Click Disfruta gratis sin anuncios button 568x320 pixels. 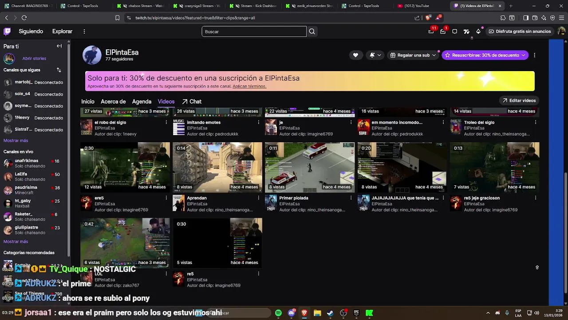(x=520, y=32)
